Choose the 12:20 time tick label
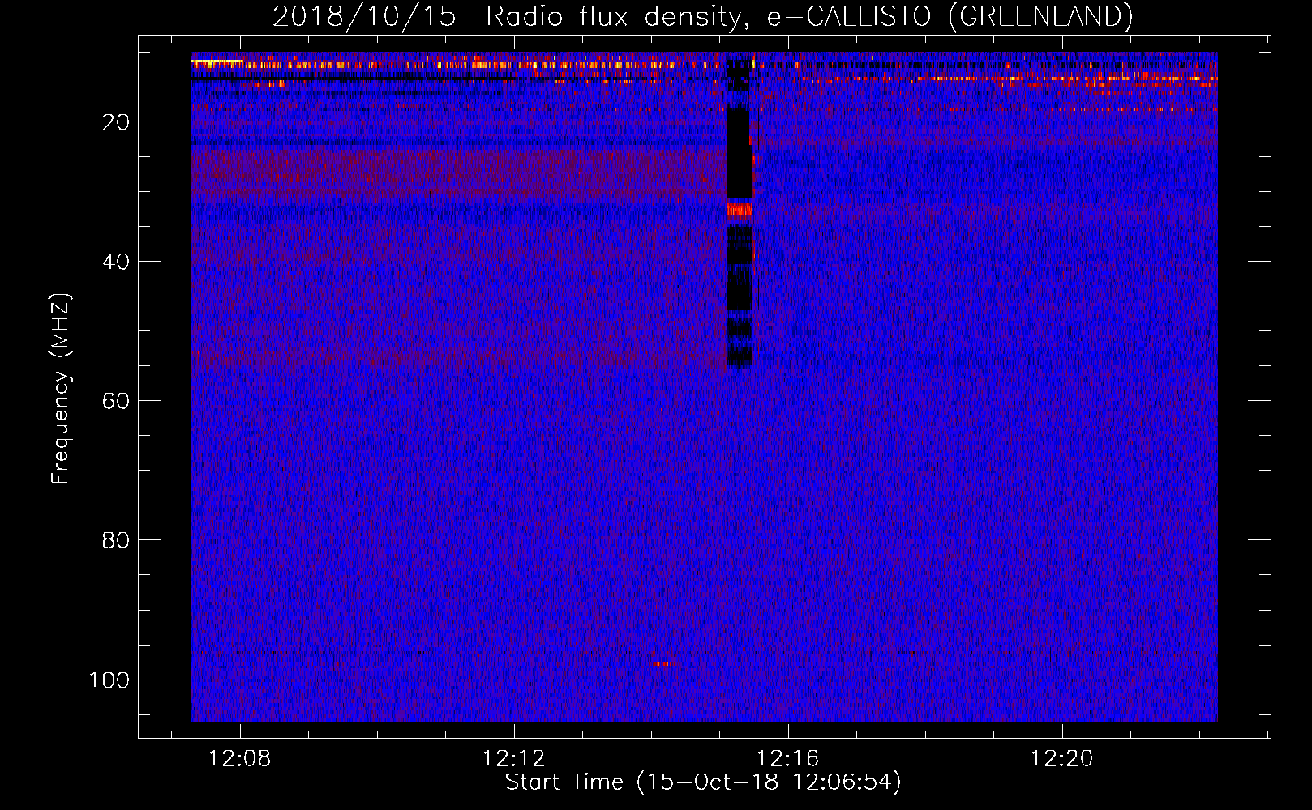The image size is (1312, 810). coord(1062,759)
